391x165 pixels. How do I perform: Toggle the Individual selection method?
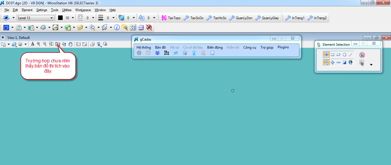[x=326, y=55]
